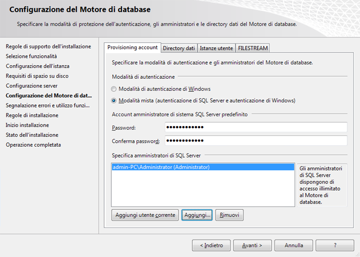Viewport: 360px width, 257px height.
Task: Switch to the FILESTREAM tab
Action: (253, 48)
